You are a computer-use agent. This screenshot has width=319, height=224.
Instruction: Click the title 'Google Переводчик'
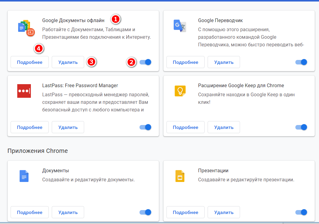click(x=220, y=21)
